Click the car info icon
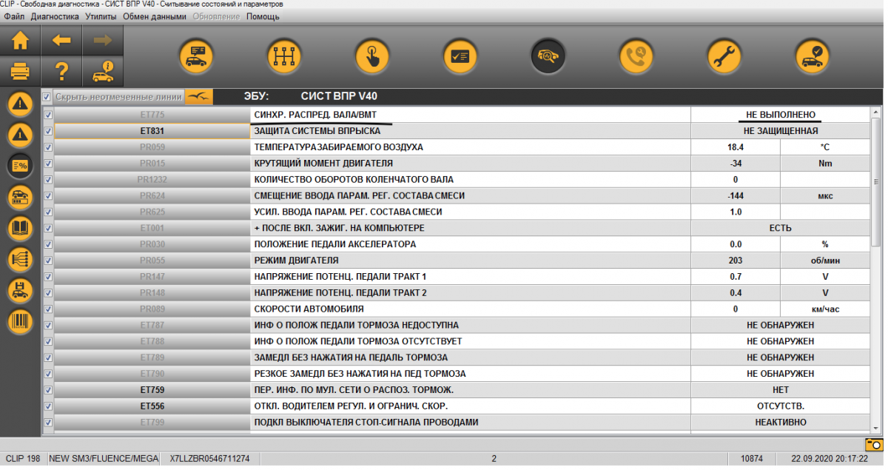 click(x=103, y=72)
